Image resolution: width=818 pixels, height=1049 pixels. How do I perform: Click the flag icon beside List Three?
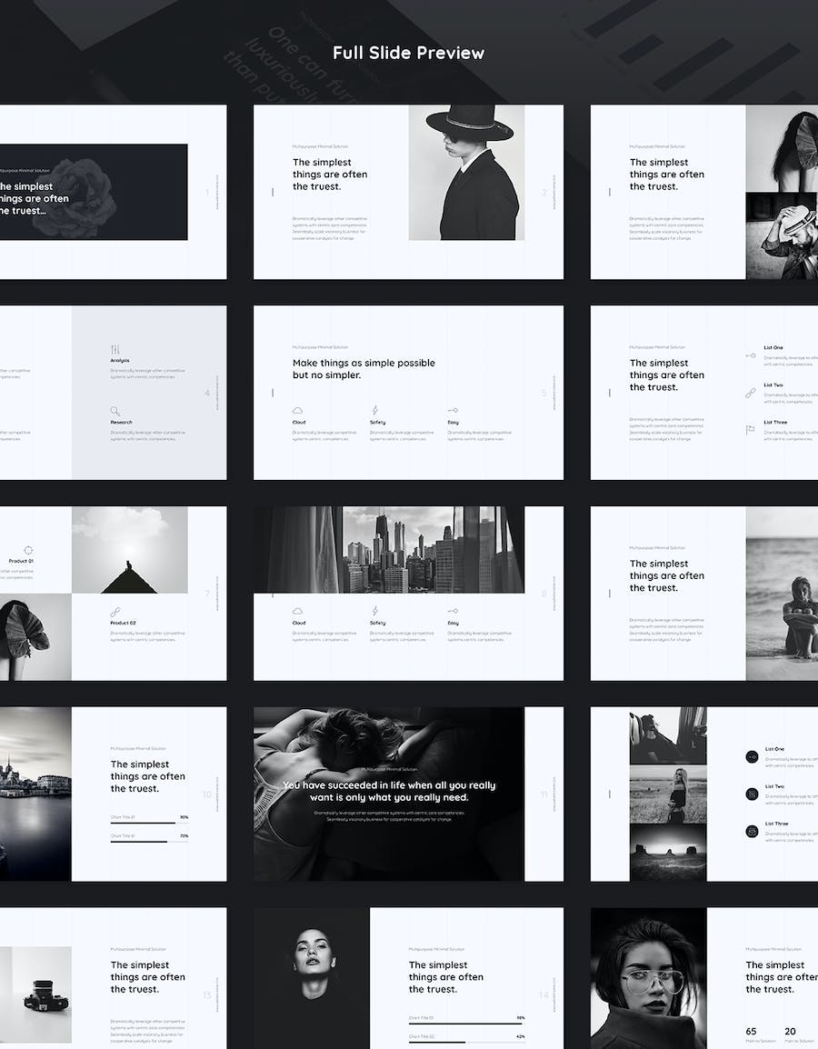pos(751,430)
